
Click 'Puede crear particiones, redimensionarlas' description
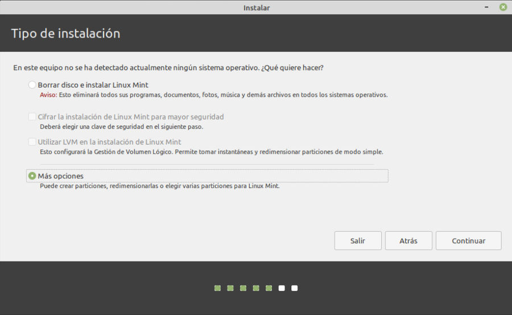point(160,186)
